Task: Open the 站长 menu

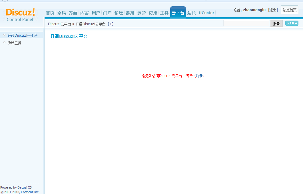Action: tap(192, 13)
